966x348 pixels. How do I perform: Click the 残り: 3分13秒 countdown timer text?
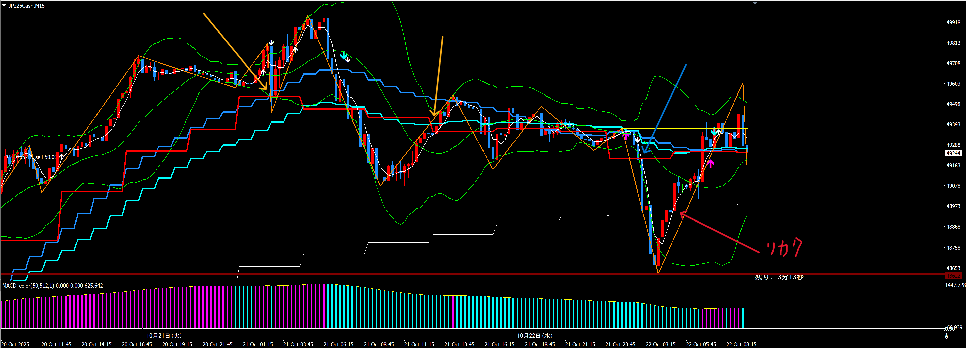point(779,277)
